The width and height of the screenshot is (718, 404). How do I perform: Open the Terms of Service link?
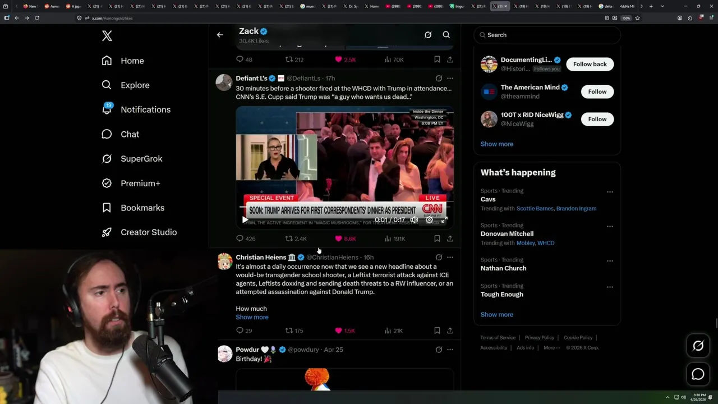pos(498,338)
